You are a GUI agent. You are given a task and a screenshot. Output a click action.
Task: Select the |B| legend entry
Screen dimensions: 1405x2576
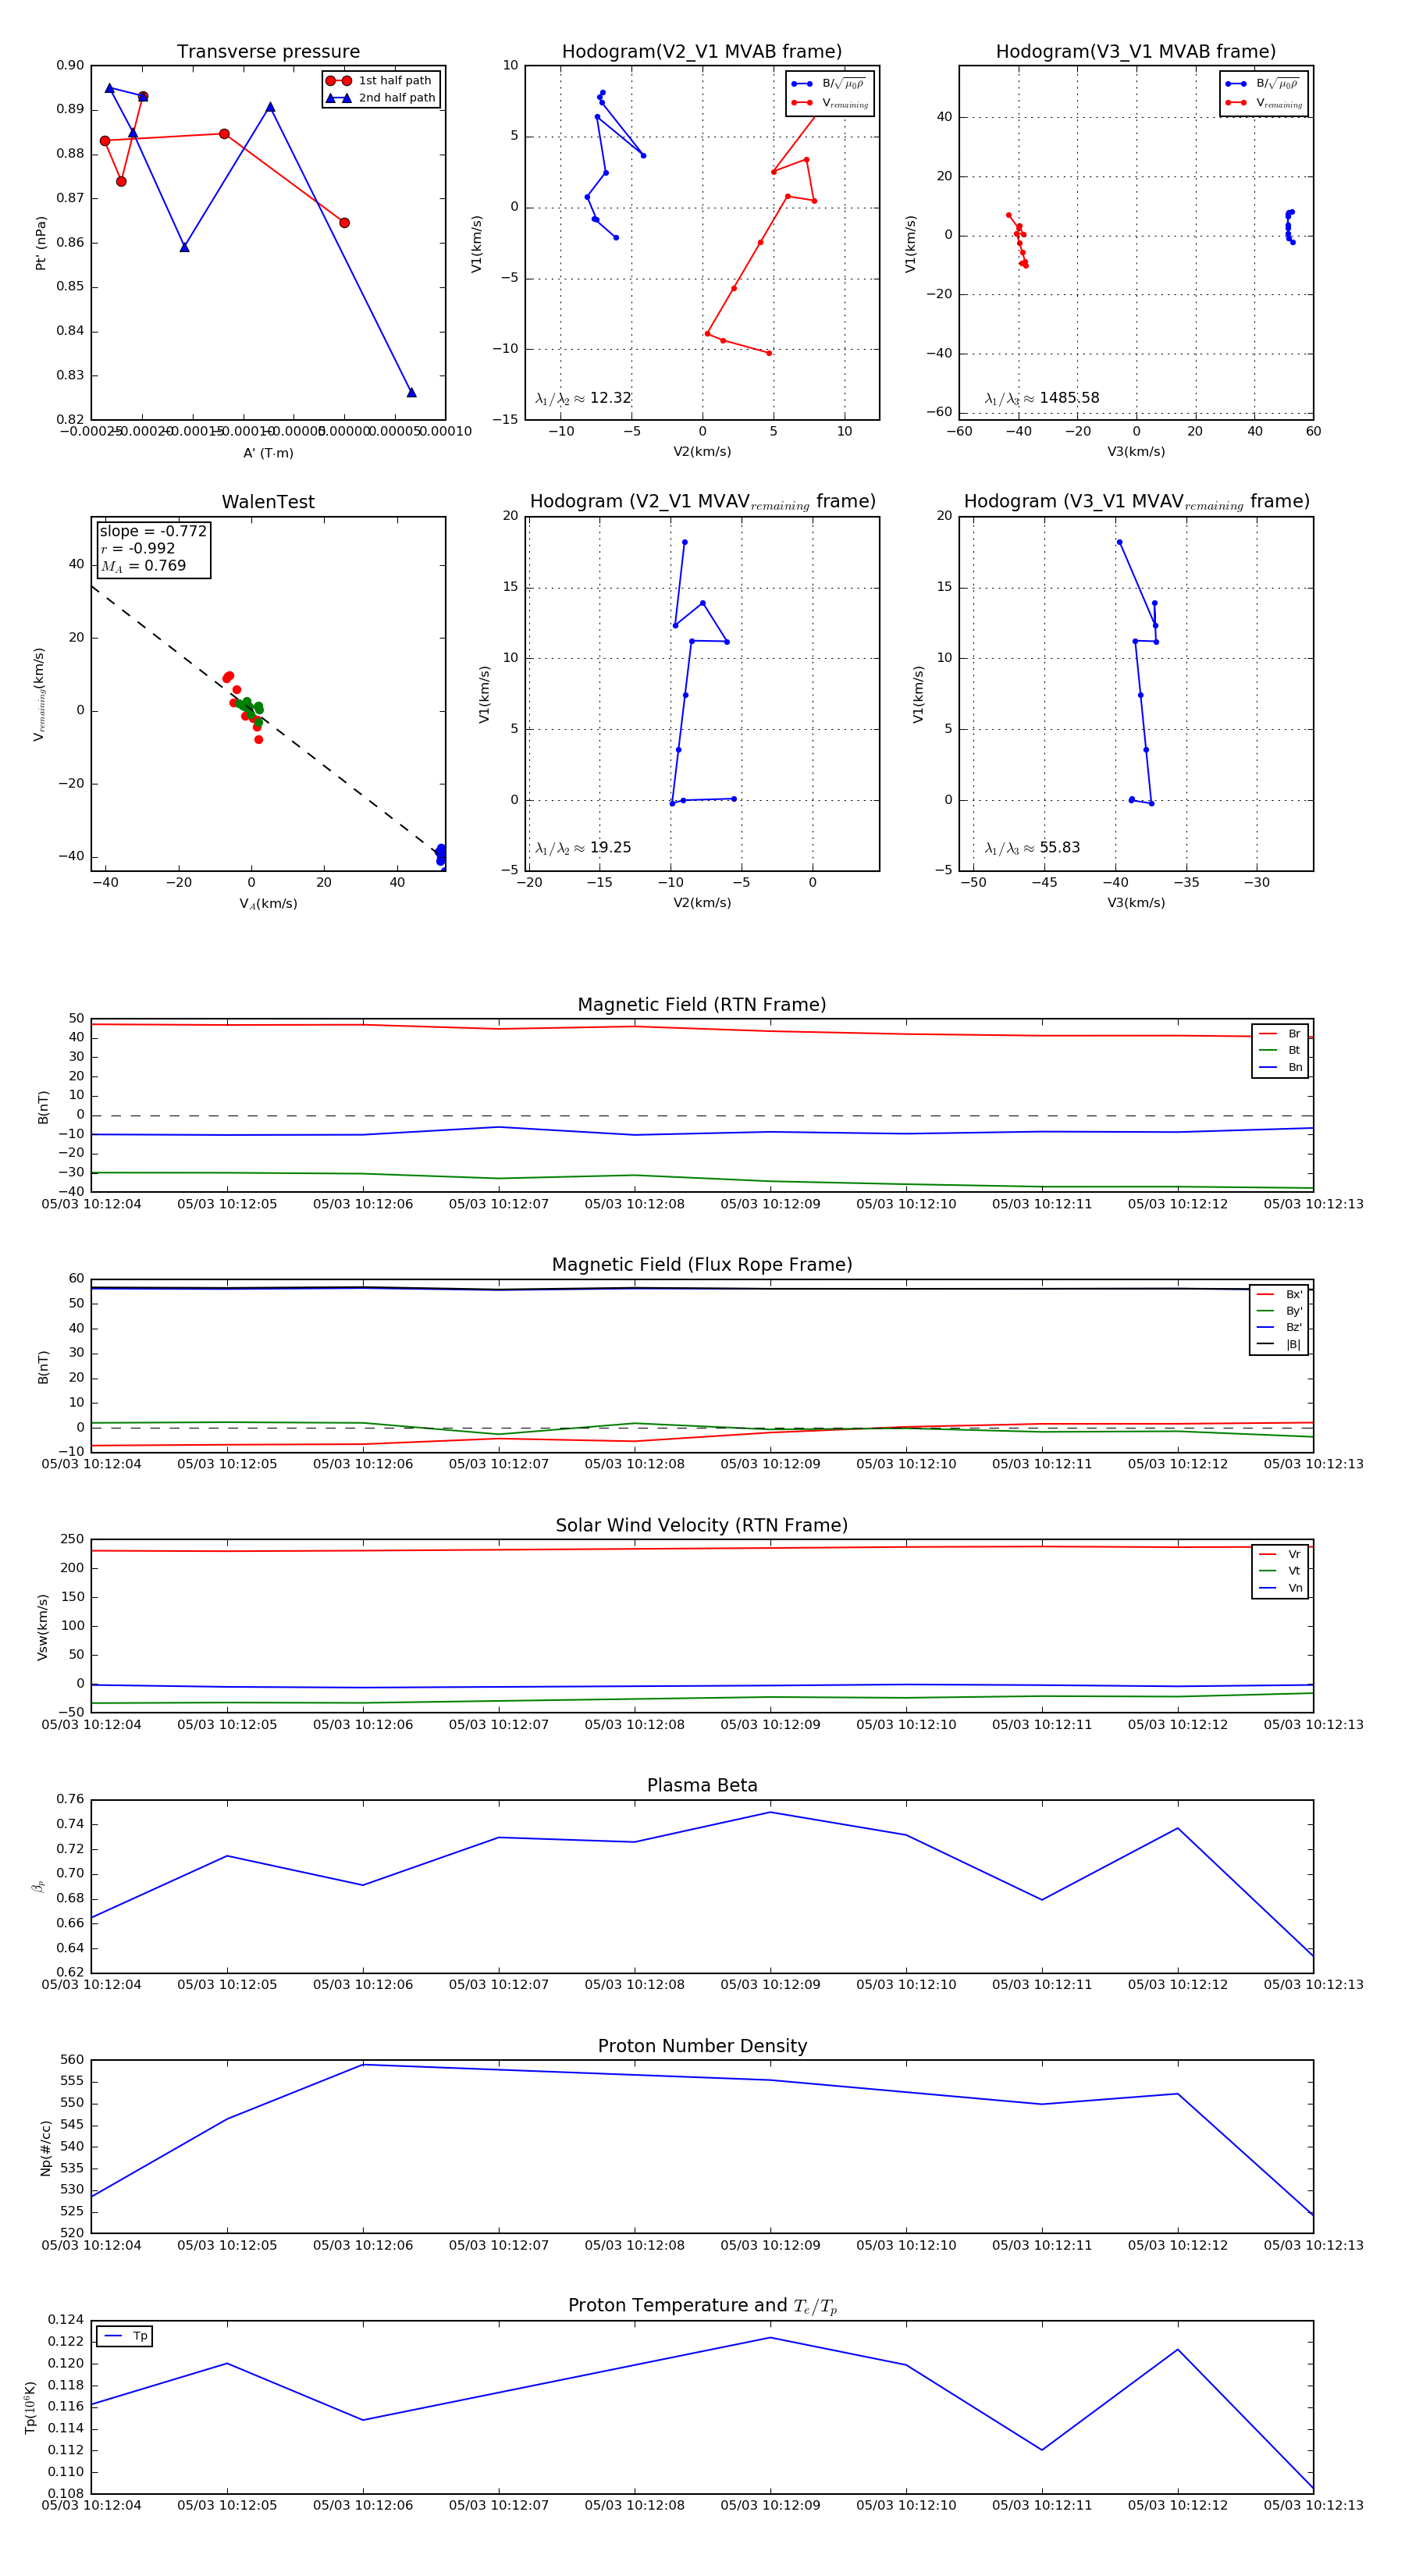point(1280,1344)
